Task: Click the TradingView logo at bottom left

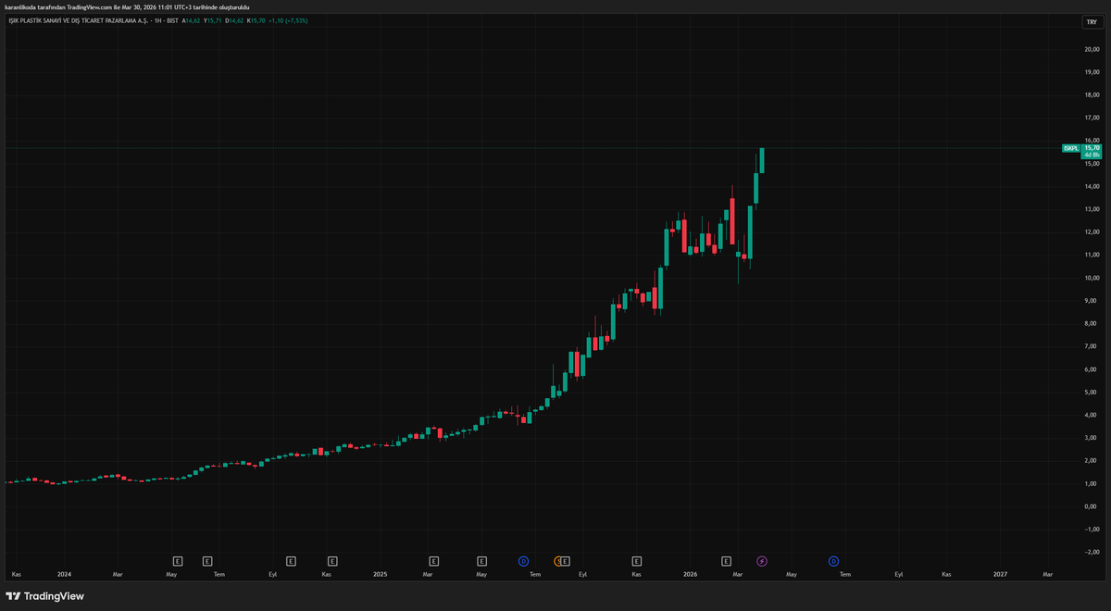Action: (x=44, y=596)
